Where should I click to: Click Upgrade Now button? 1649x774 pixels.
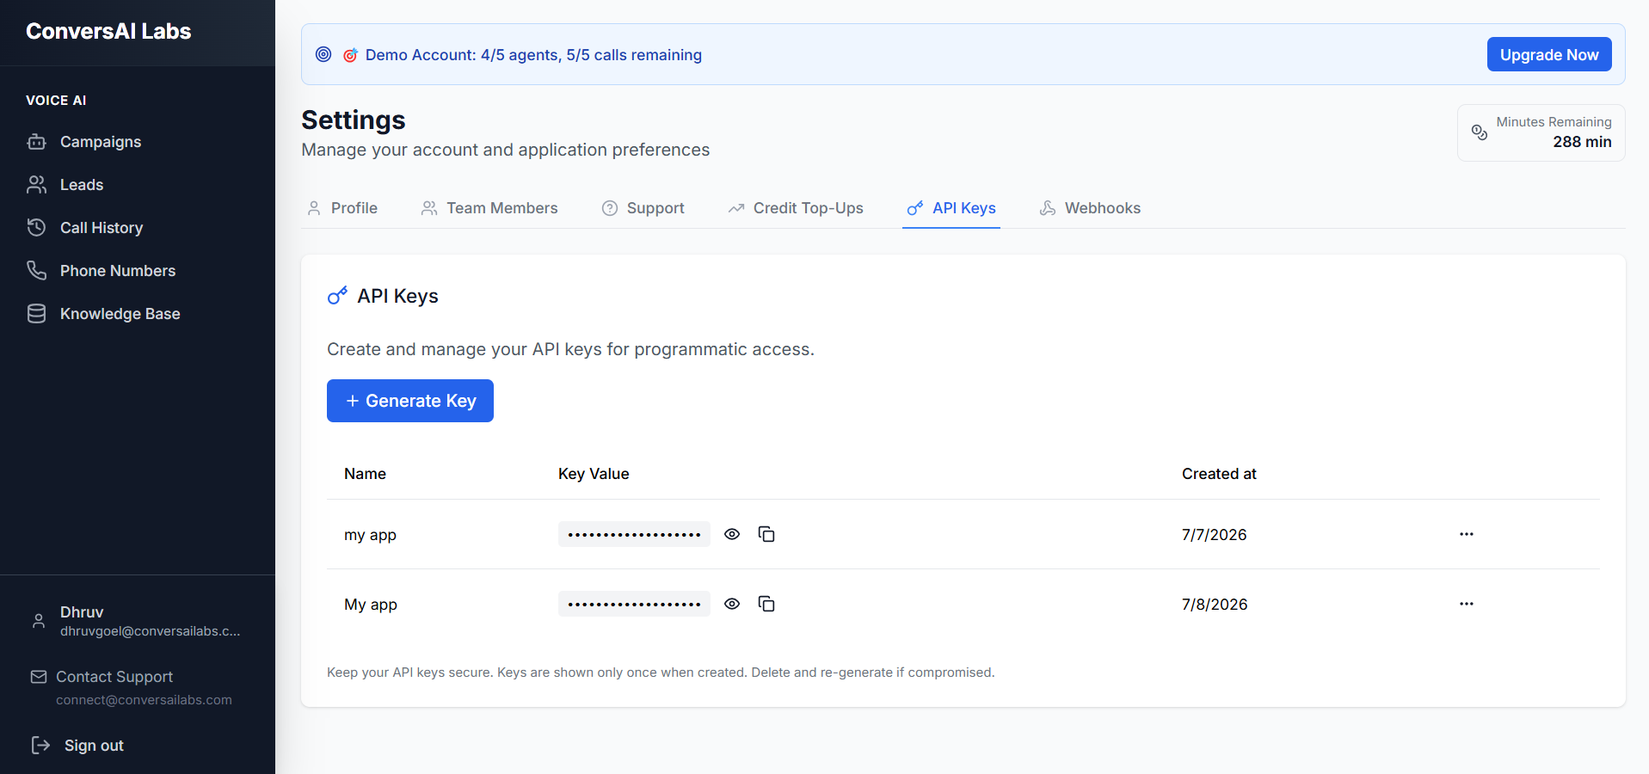click(x=1549, y=54)
